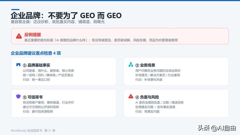Click the line 处理真实问题 + 发布事实澄清
Screen dimensions: 240x135
pyautogui.click(x=155, y=107)
